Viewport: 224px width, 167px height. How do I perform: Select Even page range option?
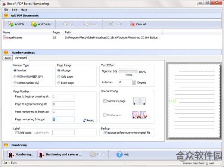pos(59,83)
